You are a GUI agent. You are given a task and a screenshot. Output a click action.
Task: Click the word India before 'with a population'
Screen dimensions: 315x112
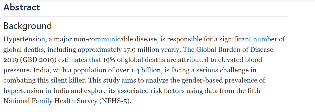(48, 70)
